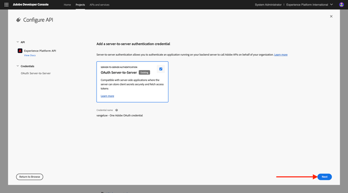Open Learn more link inside OAuth card
Image resolution: width=348 pixels, height=193 pixels.
point(108,96)
